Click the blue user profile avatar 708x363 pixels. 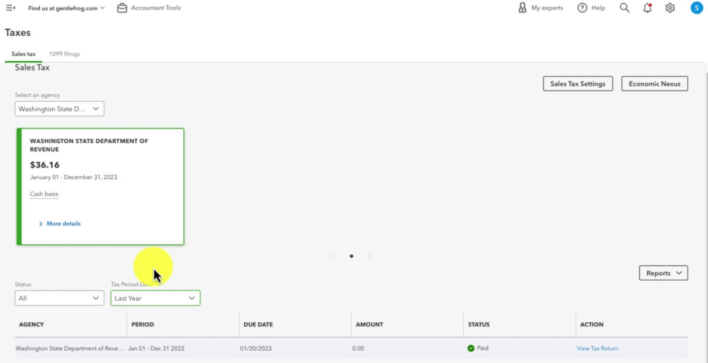pyautogui.click(x=696, y=8)
